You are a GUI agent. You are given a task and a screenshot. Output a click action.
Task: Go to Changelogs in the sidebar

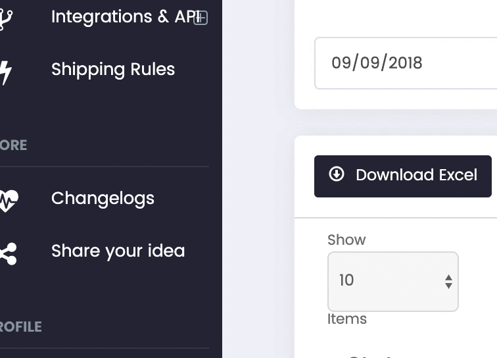103,199
